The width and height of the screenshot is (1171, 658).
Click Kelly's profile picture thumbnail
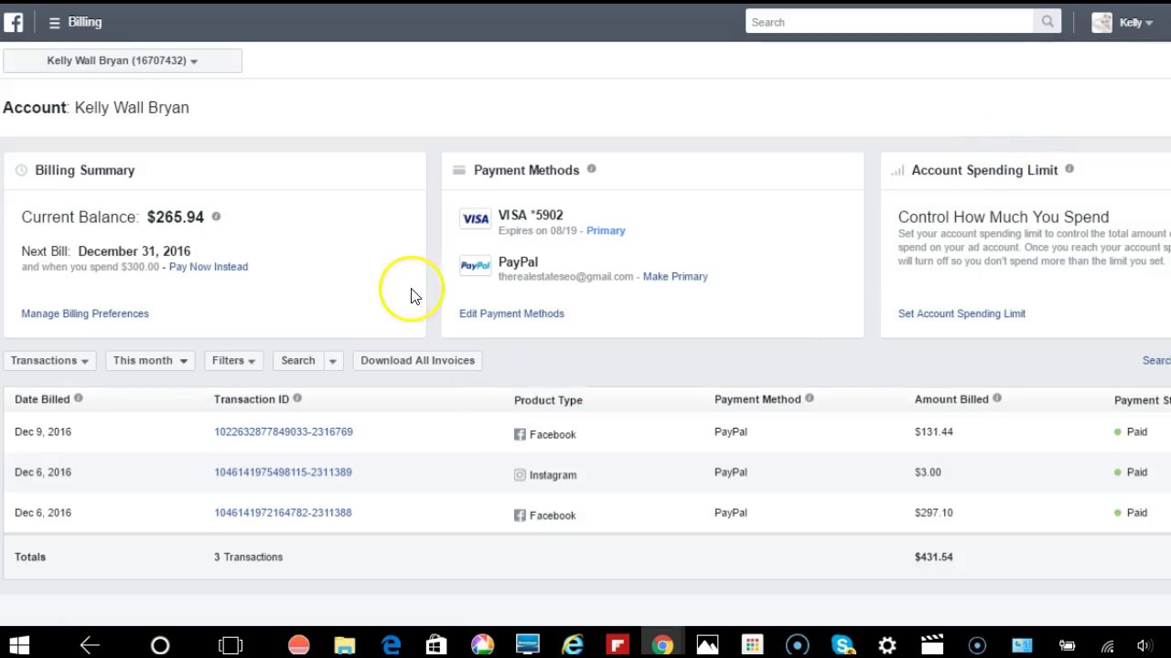tap(1101, 22)
